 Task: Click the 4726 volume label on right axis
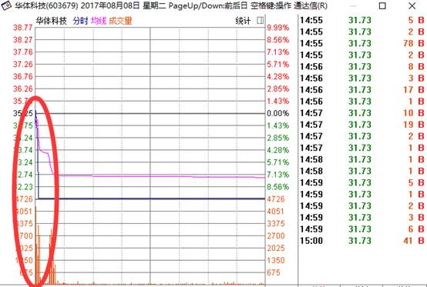(276, 199)
